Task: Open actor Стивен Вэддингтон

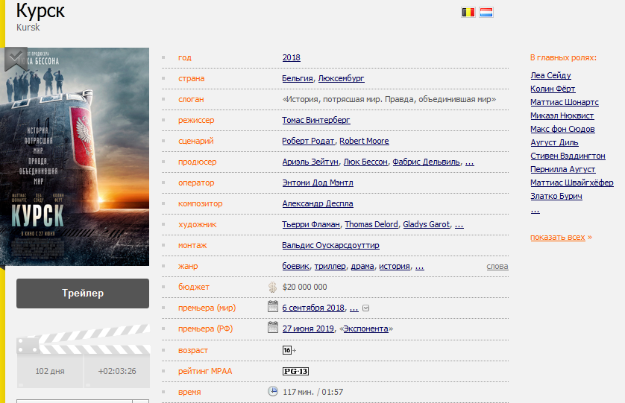Action: [x=568, y=156]
